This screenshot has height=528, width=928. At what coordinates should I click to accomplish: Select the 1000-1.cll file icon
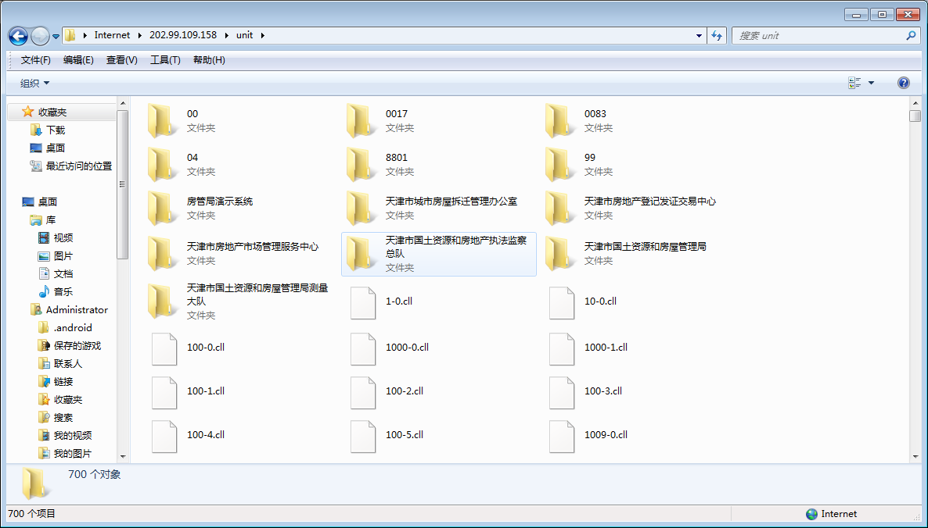[x=562, y=349]
